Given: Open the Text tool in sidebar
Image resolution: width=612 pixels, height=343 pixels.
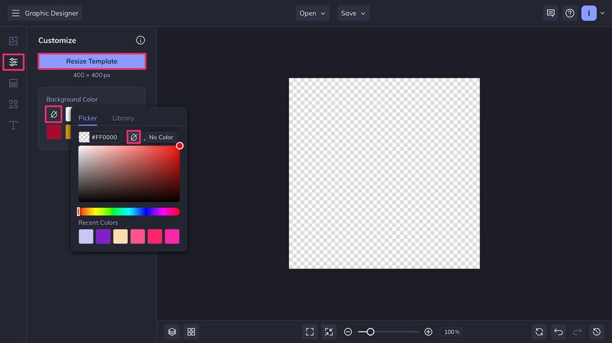Looking at the screenshot, I should tap(13, 125).
